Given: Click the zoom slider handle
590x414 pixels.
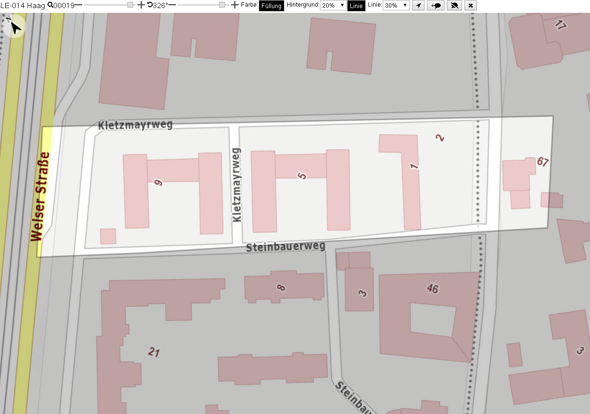Looking at the screenshot, I should coord(130,5).
